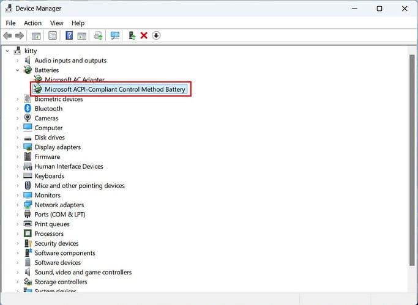418x305 pixels.
Task: Expand Audio inputs and outputs
Action: pyautogui.click(x=18, y=61)
